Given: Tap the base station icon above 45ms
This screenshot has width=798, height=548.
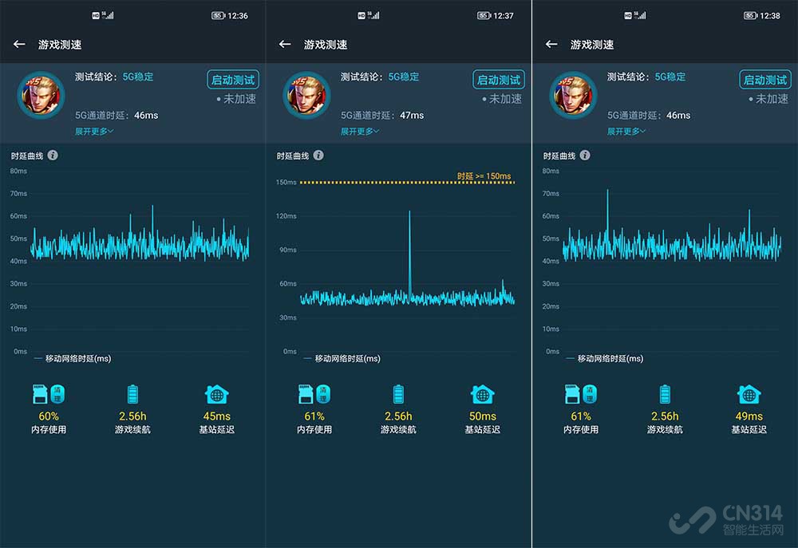Looking at the screenshot, I should pos(216,394).
